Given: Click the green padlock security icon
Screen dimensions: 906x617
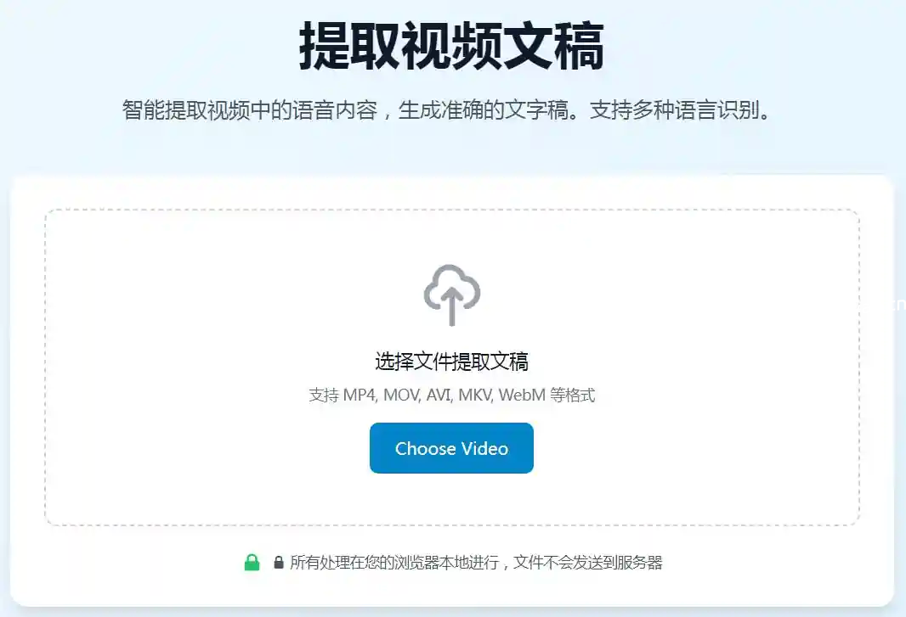Looking at the screenshot, I should (x=252, y=562).
